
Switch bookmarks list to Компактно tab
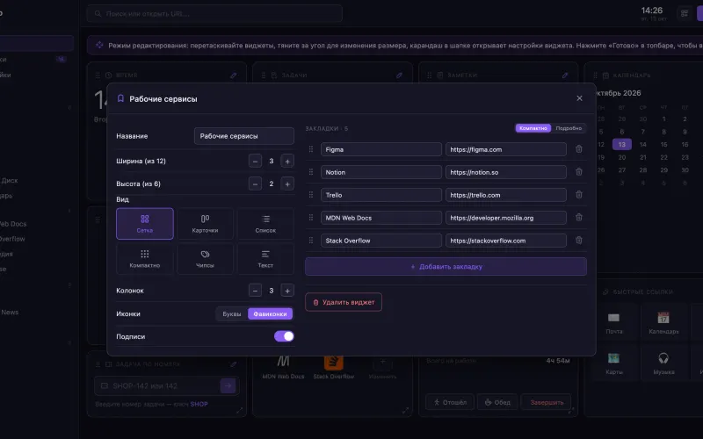pos(533,128)
